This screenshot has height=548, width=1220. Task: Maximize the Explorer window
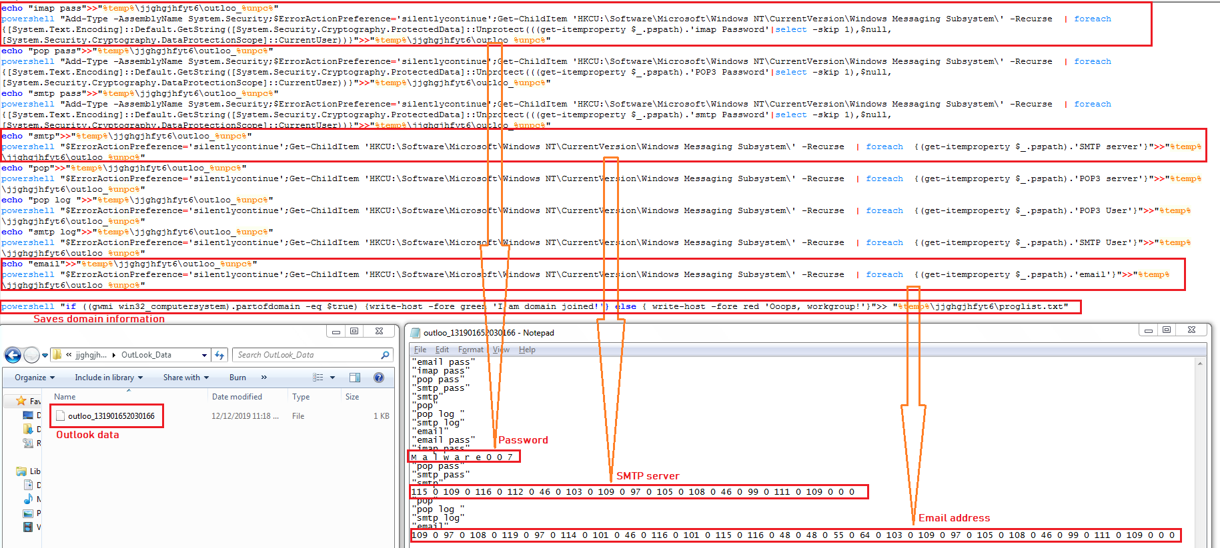[x=354, y=331]
